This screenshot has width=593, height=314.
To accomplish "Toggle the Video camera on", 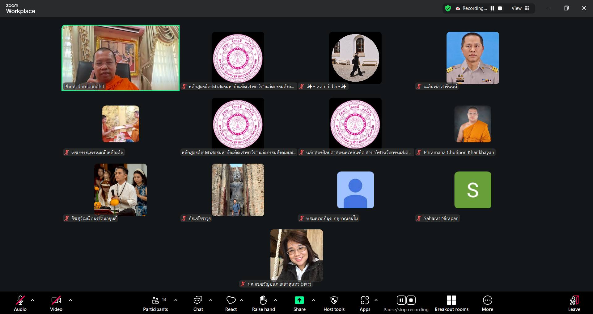I will click(x=56, y=300).
